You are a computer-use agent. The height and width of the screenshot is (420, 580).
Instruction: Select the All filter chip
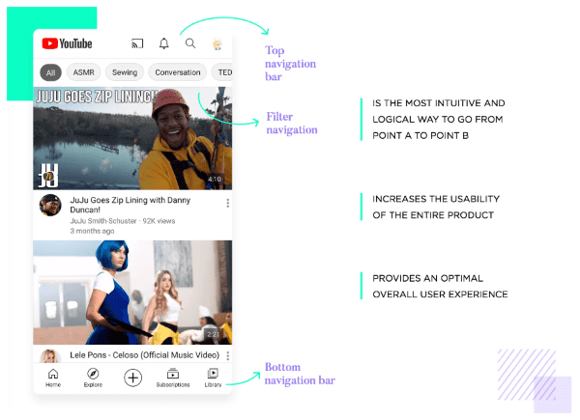coord(51,72)
